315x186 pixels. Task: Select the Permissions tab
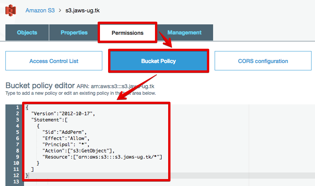(x=127, y=32)
